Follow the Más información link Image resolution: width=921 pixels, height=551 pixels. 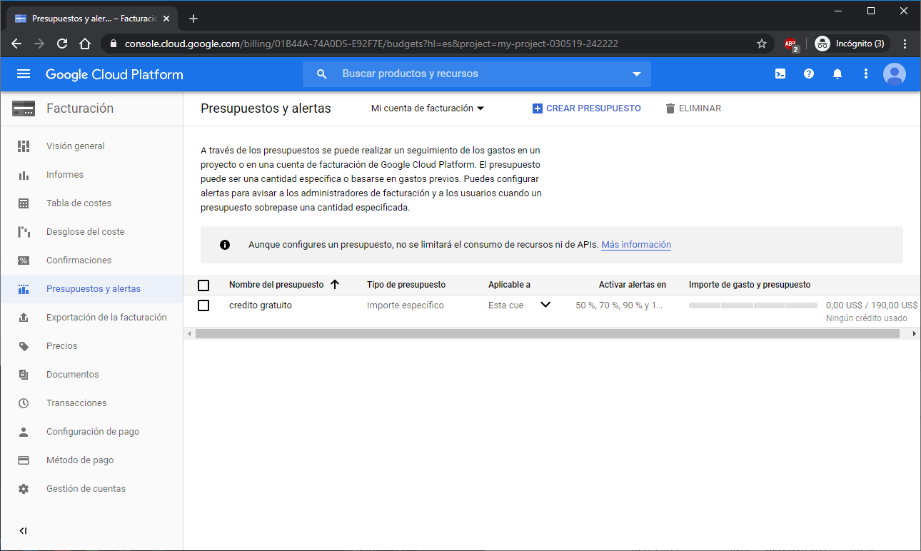(635, 245)
